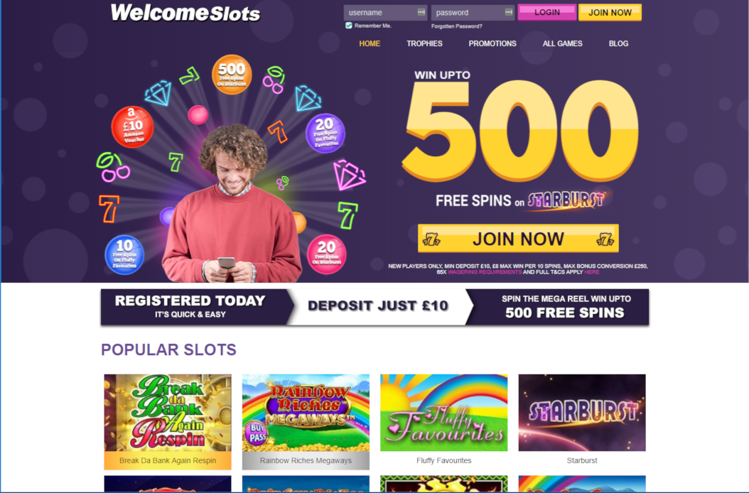Click the Starburst logo in the banner
This screenshot has height=493, width=749.
566,200
